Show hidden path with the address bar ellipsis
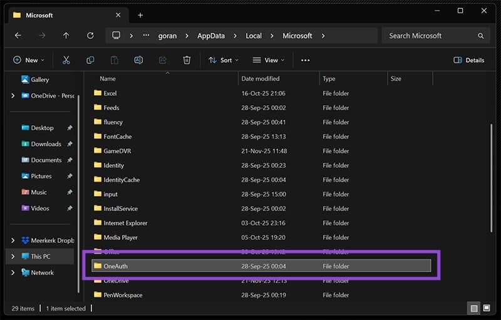501x320 pixels. click(x=146, y=36)
